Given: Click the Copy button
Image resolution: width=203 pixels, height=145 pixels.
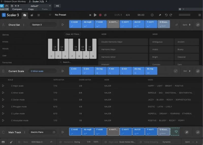Looking at the screenshot, I should (x=31, y=9).
